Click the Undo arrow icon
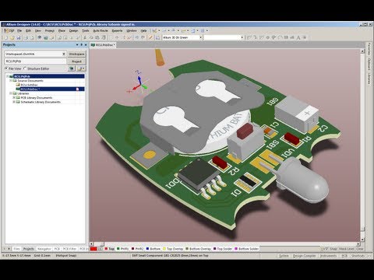 (x=137, y=37)
